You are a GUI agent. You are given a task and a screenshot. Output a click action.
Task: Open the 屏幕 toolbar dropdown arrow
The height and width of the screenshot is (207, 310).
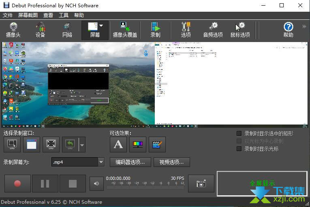coord(101,25)
